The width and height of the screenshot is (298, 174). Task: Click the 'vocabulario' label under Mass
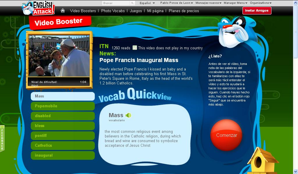click(x=117, y=120)
